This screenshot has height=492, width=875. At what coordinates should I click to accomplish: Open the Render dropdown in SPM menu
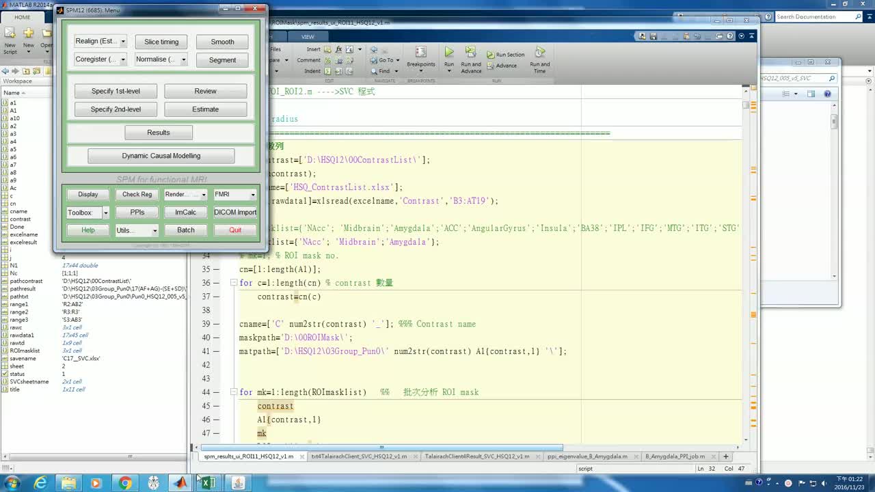[185, 195]
